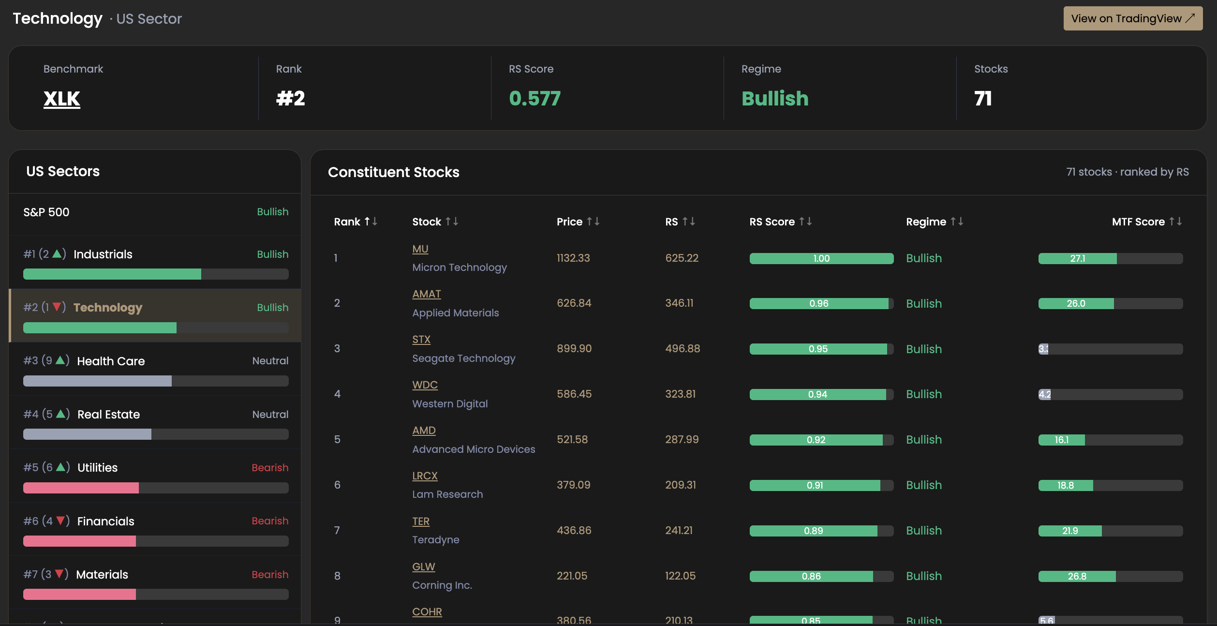Click the US Sectors panel heading

click(x=63, y=171)
